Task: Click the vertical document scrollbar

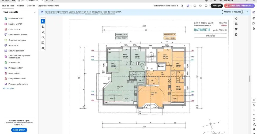Action: click(x=250, y=79)
